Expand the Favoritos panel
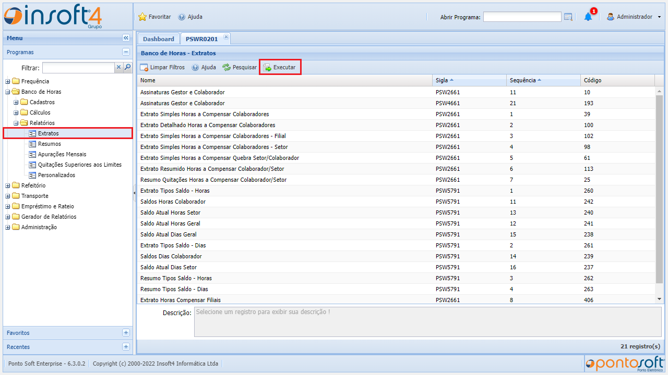The image size is (668, 375). coord(126,333)
